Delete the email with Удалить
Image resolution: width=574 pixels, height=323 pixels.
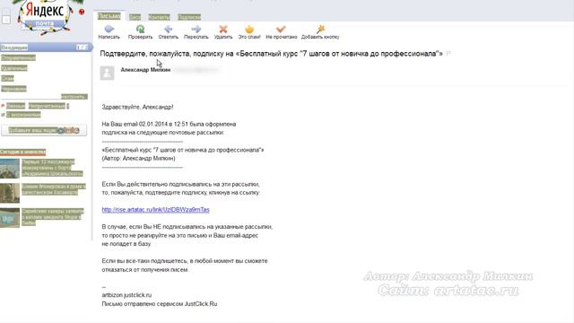point(223,32)
